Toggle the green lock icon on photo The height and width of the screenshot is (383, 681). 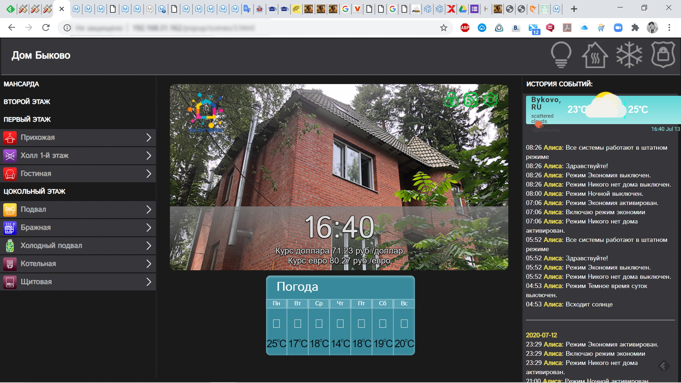[452, 100]
